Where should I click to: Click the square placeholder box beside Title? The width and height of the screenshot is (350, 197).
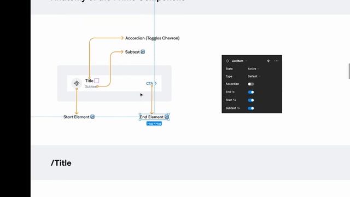tap(97, 80)
